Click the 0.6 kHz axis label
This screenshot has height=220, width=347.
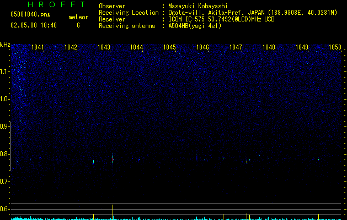pos(5,209)
